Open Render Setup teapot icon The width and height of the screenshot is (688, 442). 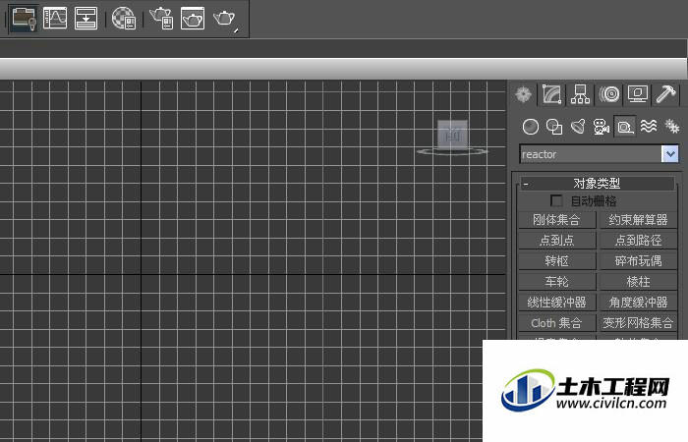point(161,19)
